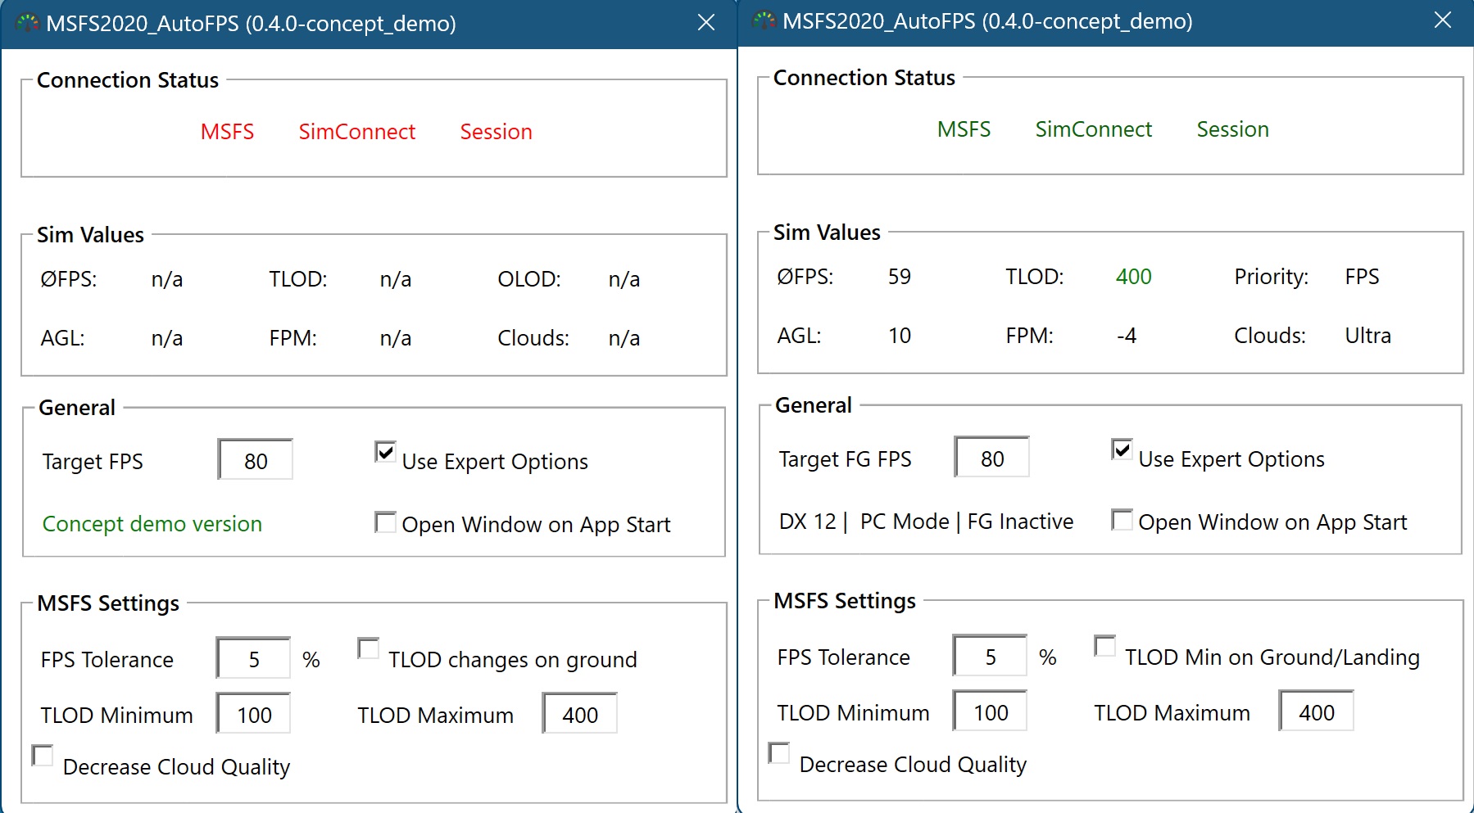Click the left window title text
The height and width of the screenshot is (813, 1474).
tap(251, 24)
